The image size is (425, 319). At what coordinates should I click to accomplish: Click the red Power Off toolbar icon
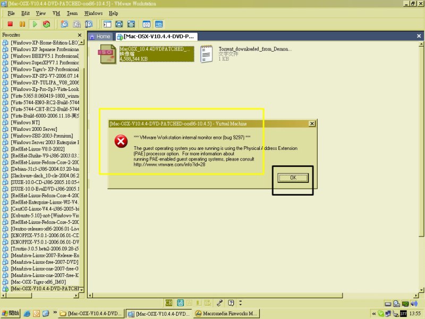(x=10, y=24)
